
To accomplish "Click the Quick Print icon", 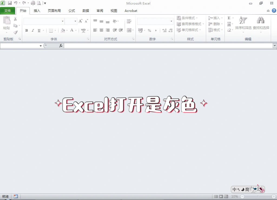I will [x=33, y=3].
